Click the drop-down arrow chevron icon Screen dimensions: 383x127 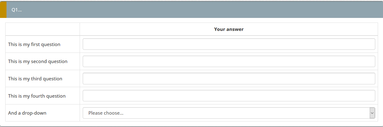(372, 113)
